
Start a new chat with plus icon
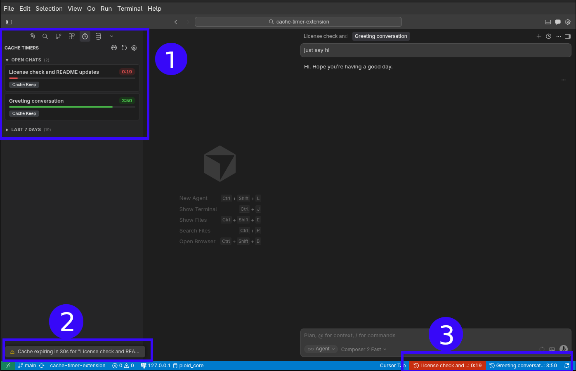click(x=539, y=36)
